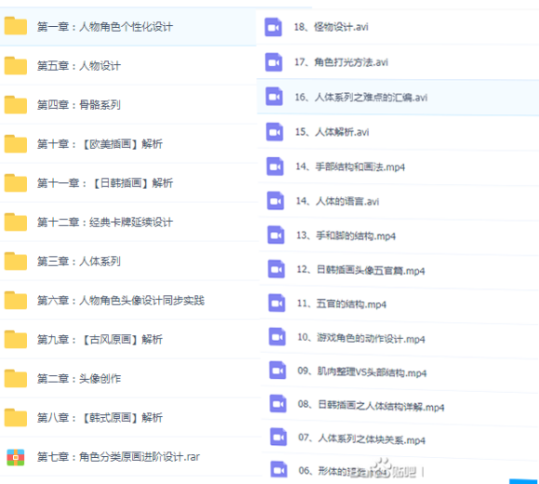The image size is (539, 484).
Task: Select 第二章：头像创作 folder entry
Action: 130,379
